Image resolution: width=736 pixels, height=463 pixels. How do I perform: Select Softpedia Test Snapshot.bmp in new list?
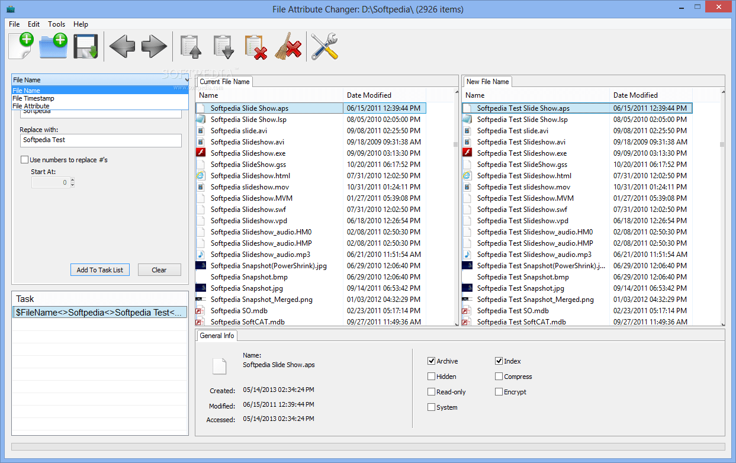click(577, 276)
